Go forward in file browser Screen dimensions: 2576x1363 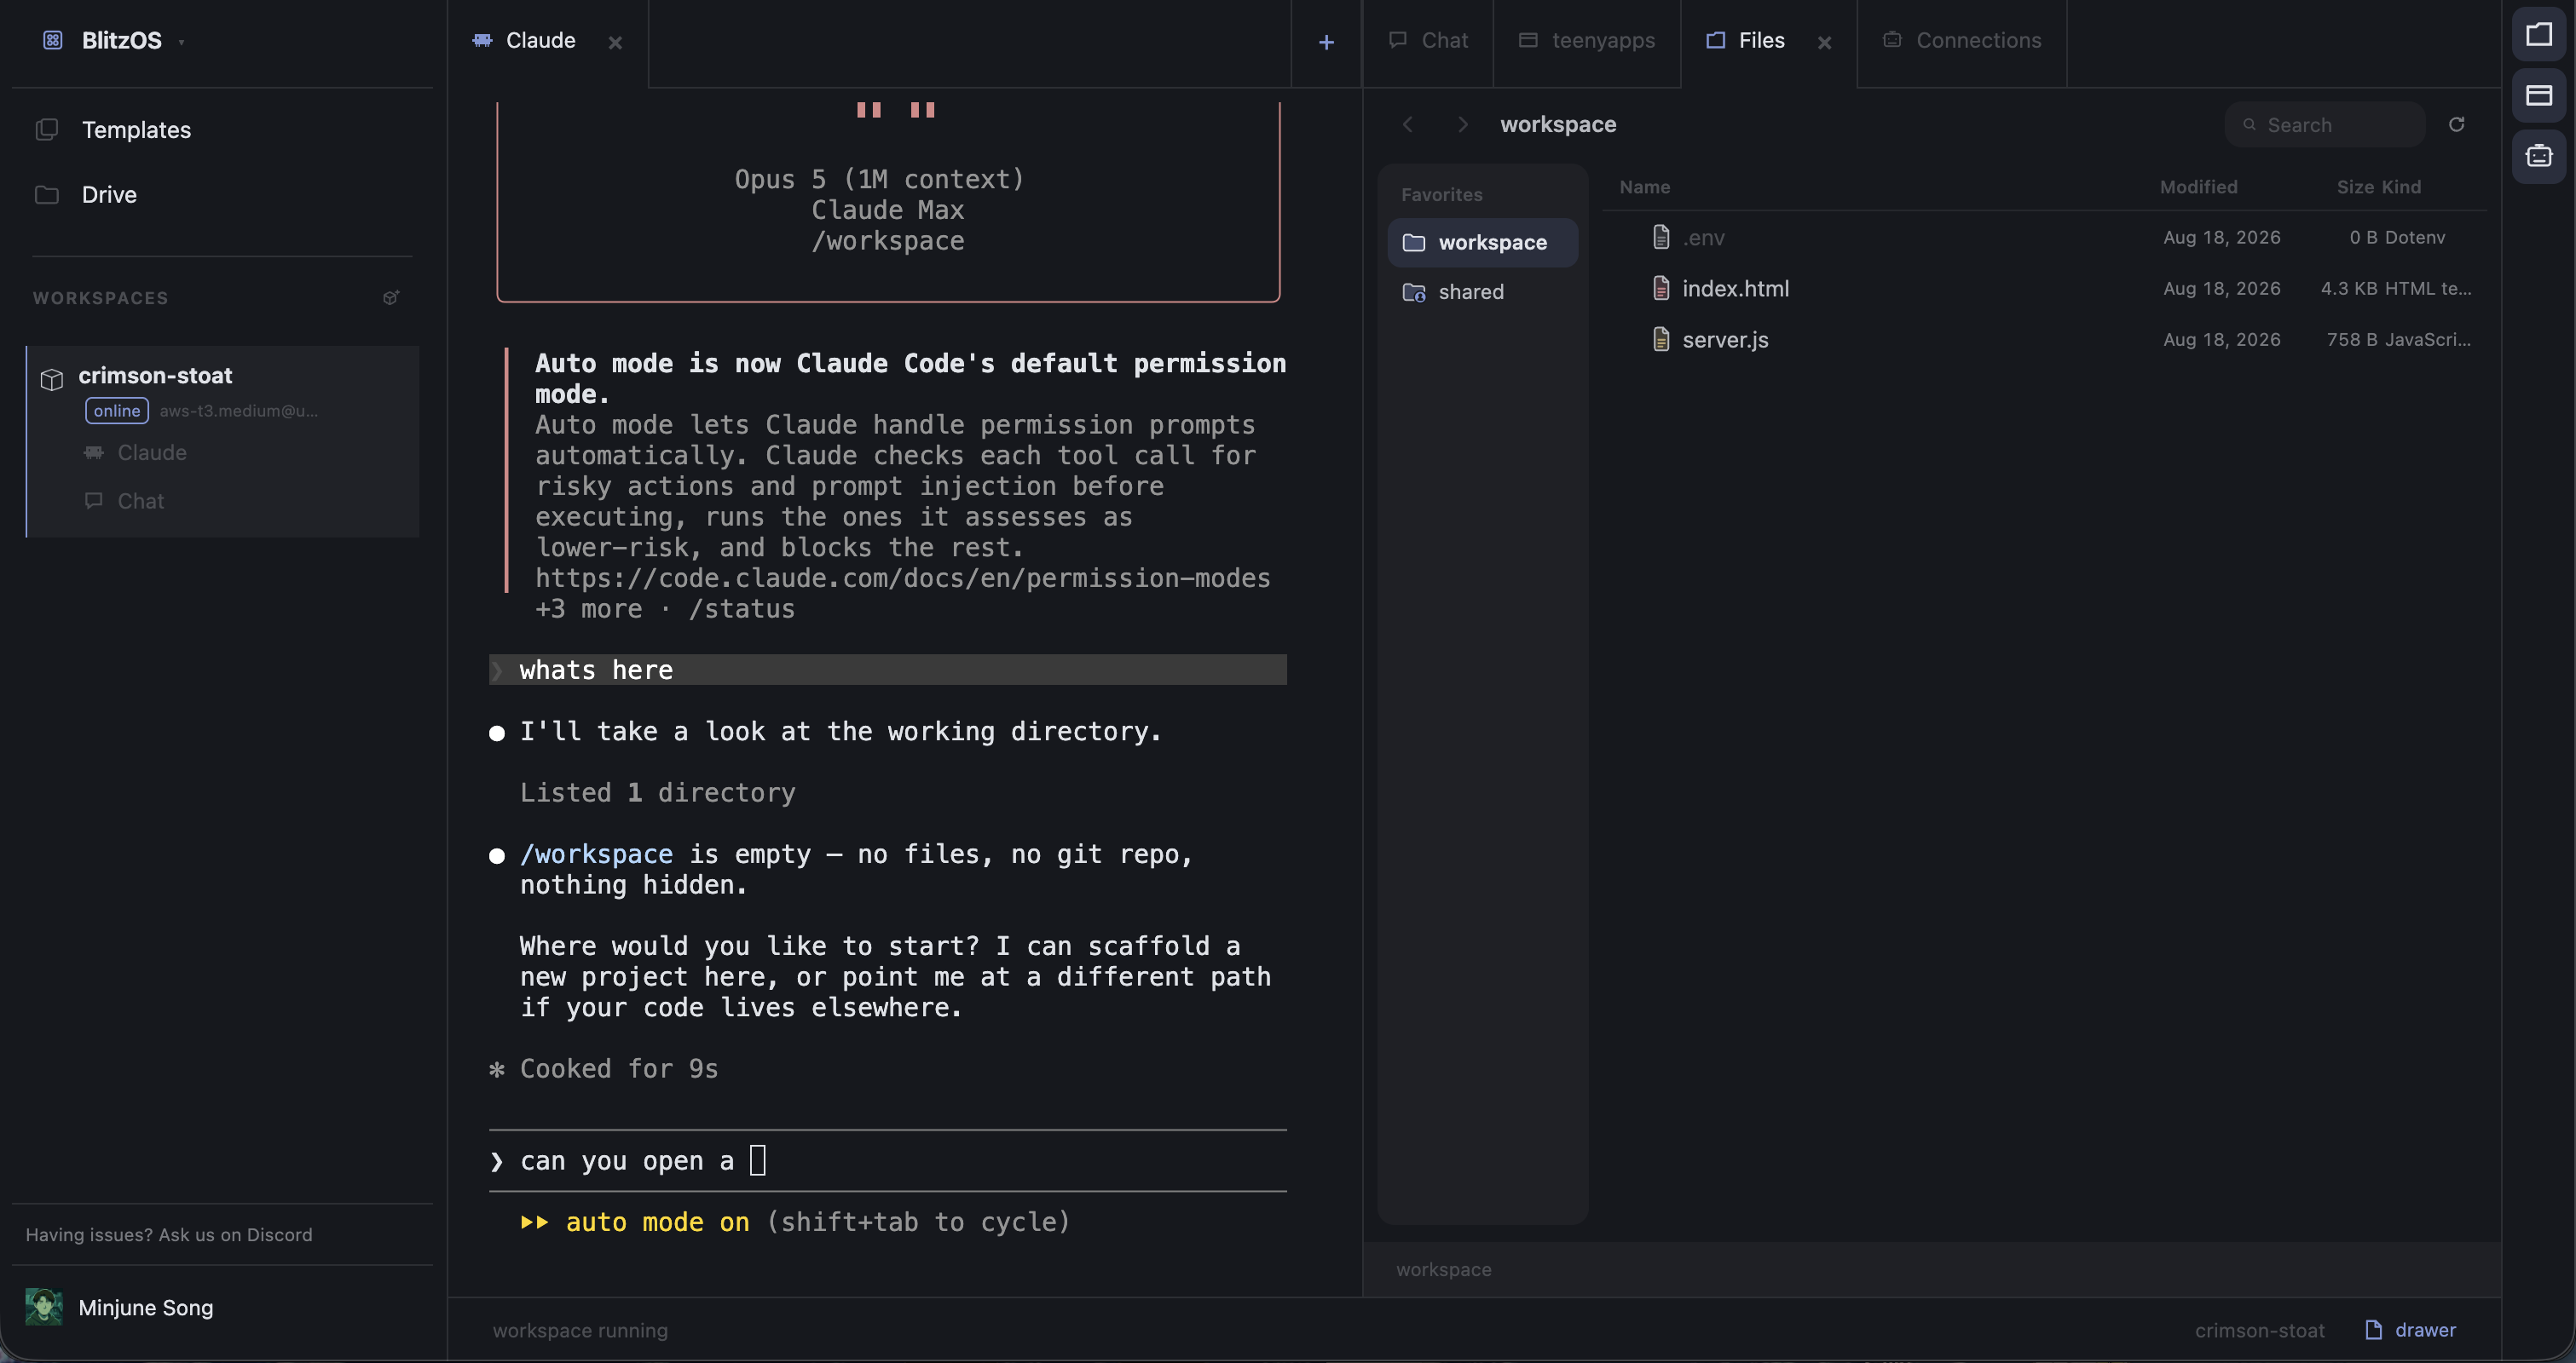coord(1463,124)
